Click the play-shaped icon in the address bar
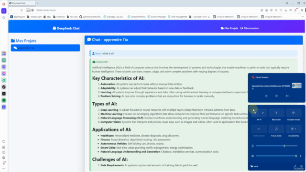 coord(276,11)
